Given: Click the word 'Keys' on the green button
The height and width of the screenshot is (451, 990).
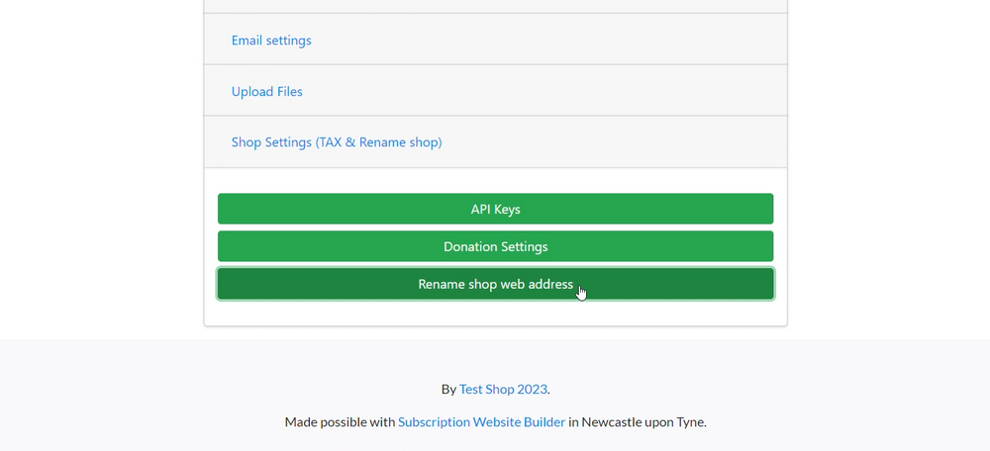Looking at the screenshot, I should coord(507,209).
